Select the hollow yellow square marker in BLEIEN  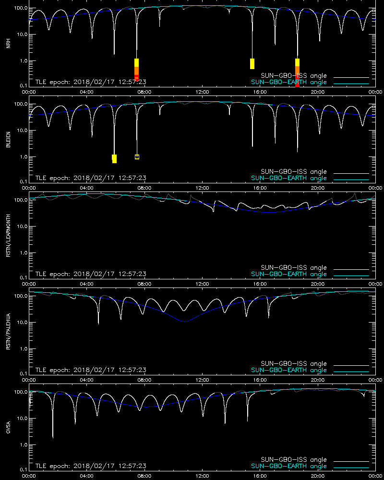coord(137,157)
